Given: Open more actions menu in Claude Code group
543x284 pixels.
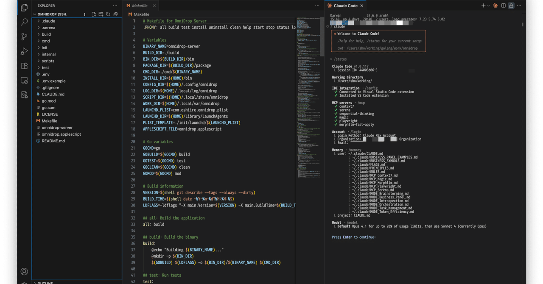Looking at the screenshot, I should 519,6.
